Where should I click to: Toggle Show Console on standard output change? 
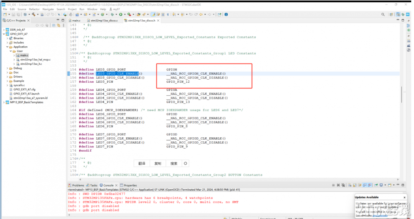click(365, 185)
